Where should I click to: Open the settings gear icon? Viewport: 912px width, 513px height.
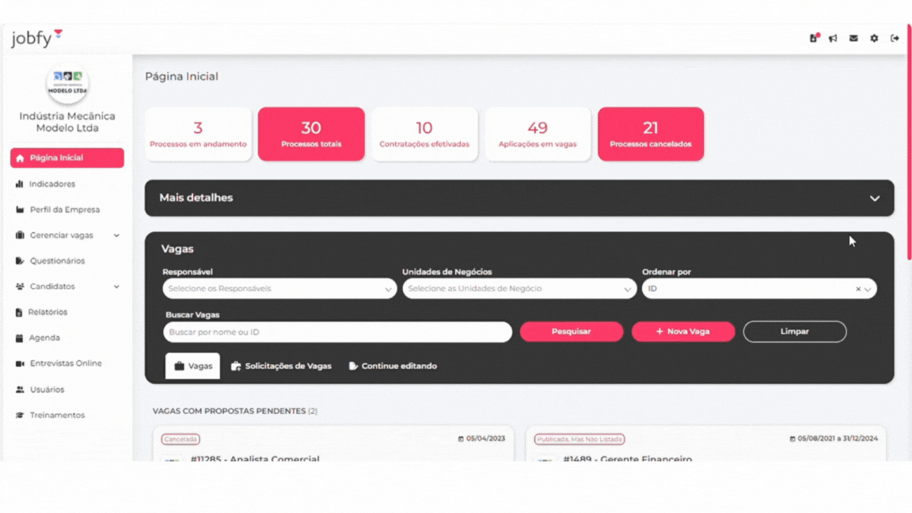click(x=874, y=38)
